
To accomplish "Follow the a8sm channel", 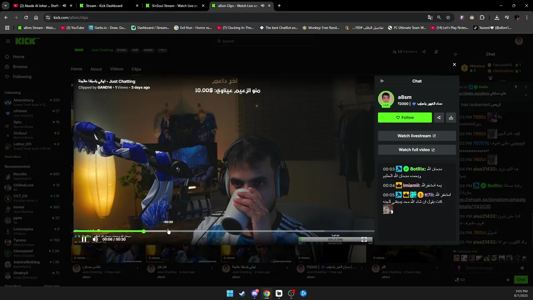I will point(405,117).
